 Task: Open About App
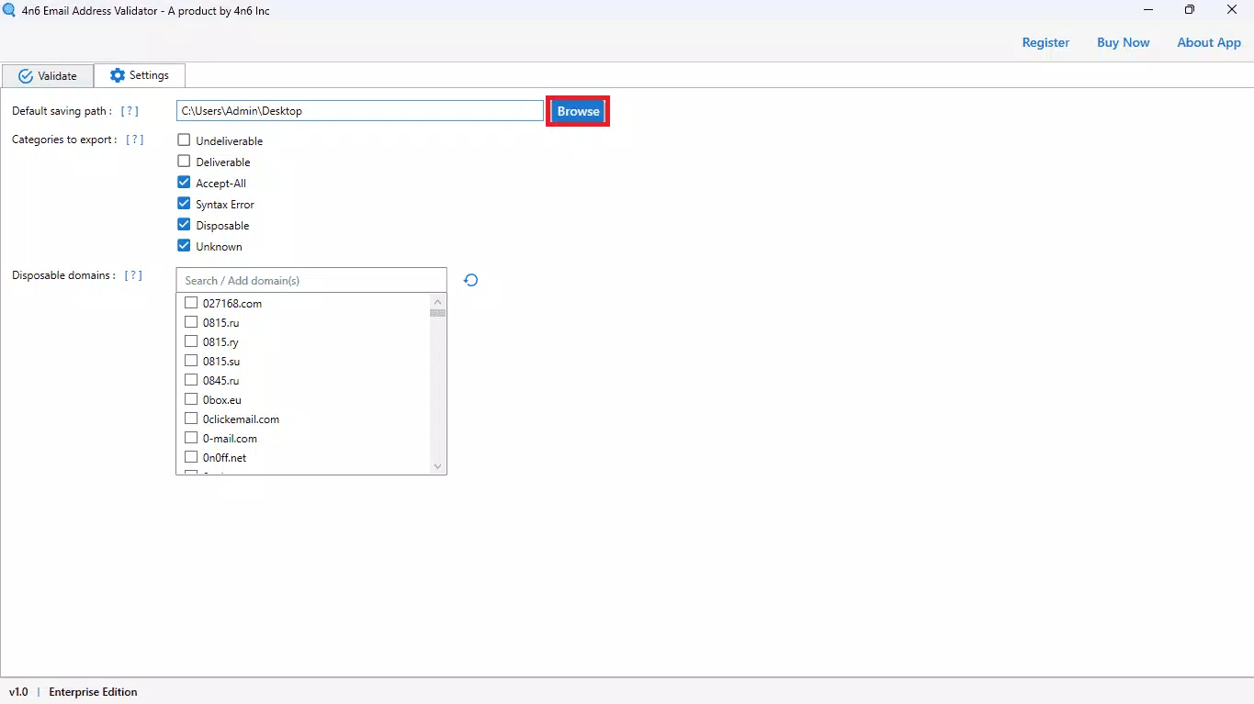(1209, 42)
